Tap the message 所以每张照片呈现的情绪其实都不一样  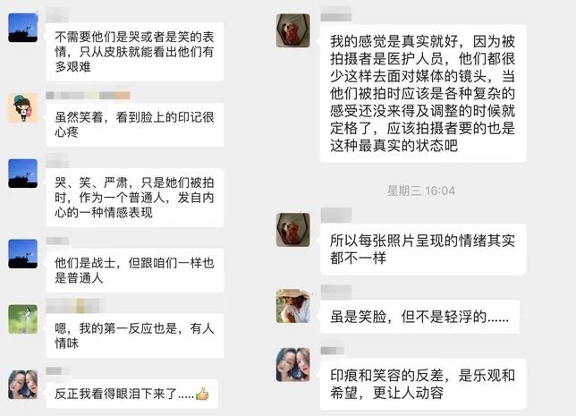point(423,250)
